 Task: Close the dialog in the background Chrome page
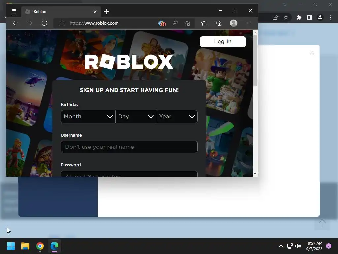(x=312, y=53)
